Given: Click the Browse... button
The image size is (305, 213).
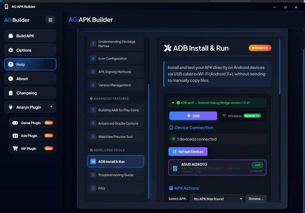Looking at the screenshot, I should [256, 199].
